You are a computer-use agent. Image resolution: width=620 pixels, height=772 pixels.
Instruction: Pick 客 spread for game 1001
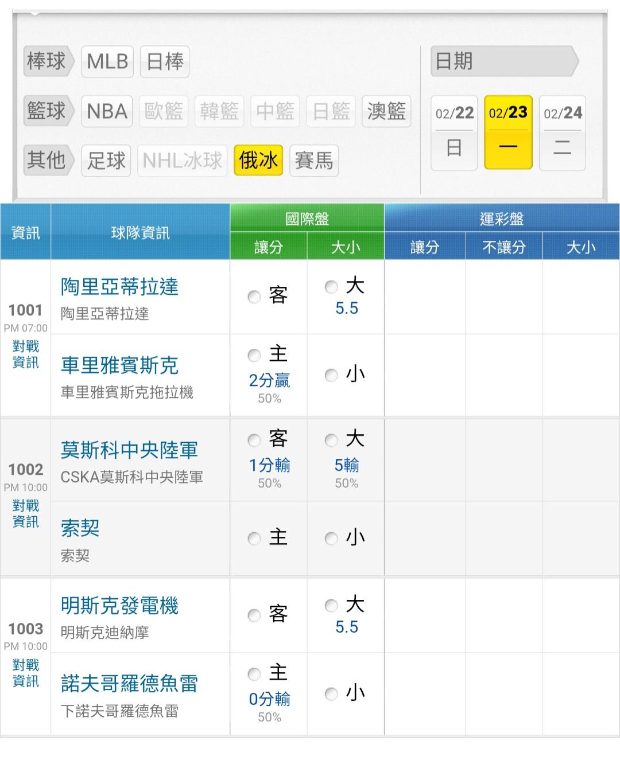coord(254,297)
